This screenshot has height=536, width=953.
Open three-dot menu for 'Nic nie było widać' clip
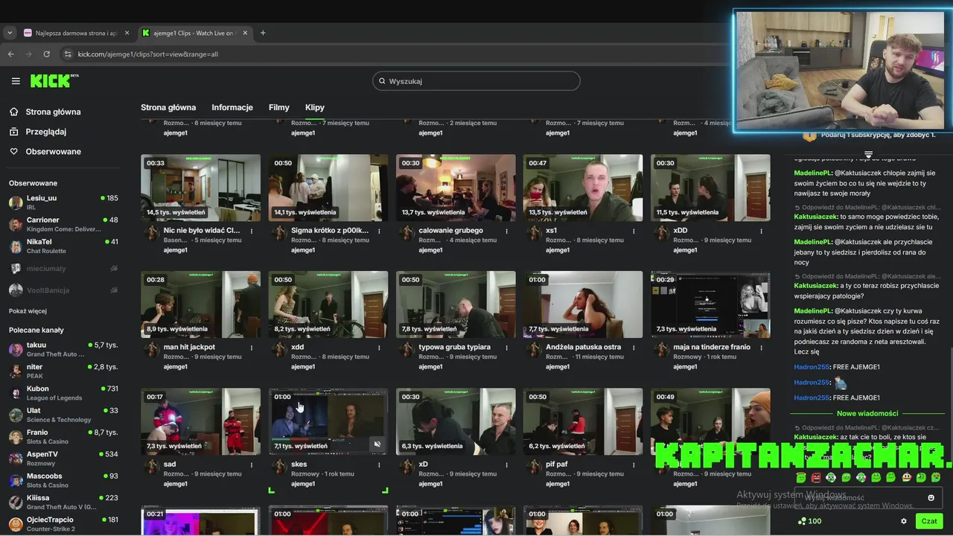point(251,231)
